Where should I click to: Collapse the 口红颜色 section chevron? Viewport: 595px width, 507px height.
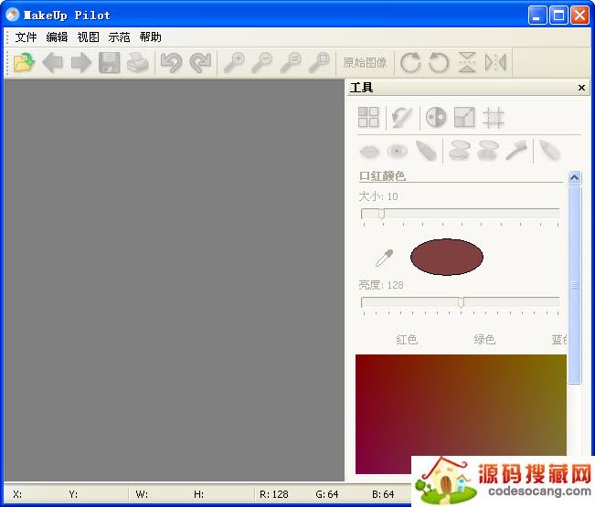pyautogui.click(x=574, y=177)
